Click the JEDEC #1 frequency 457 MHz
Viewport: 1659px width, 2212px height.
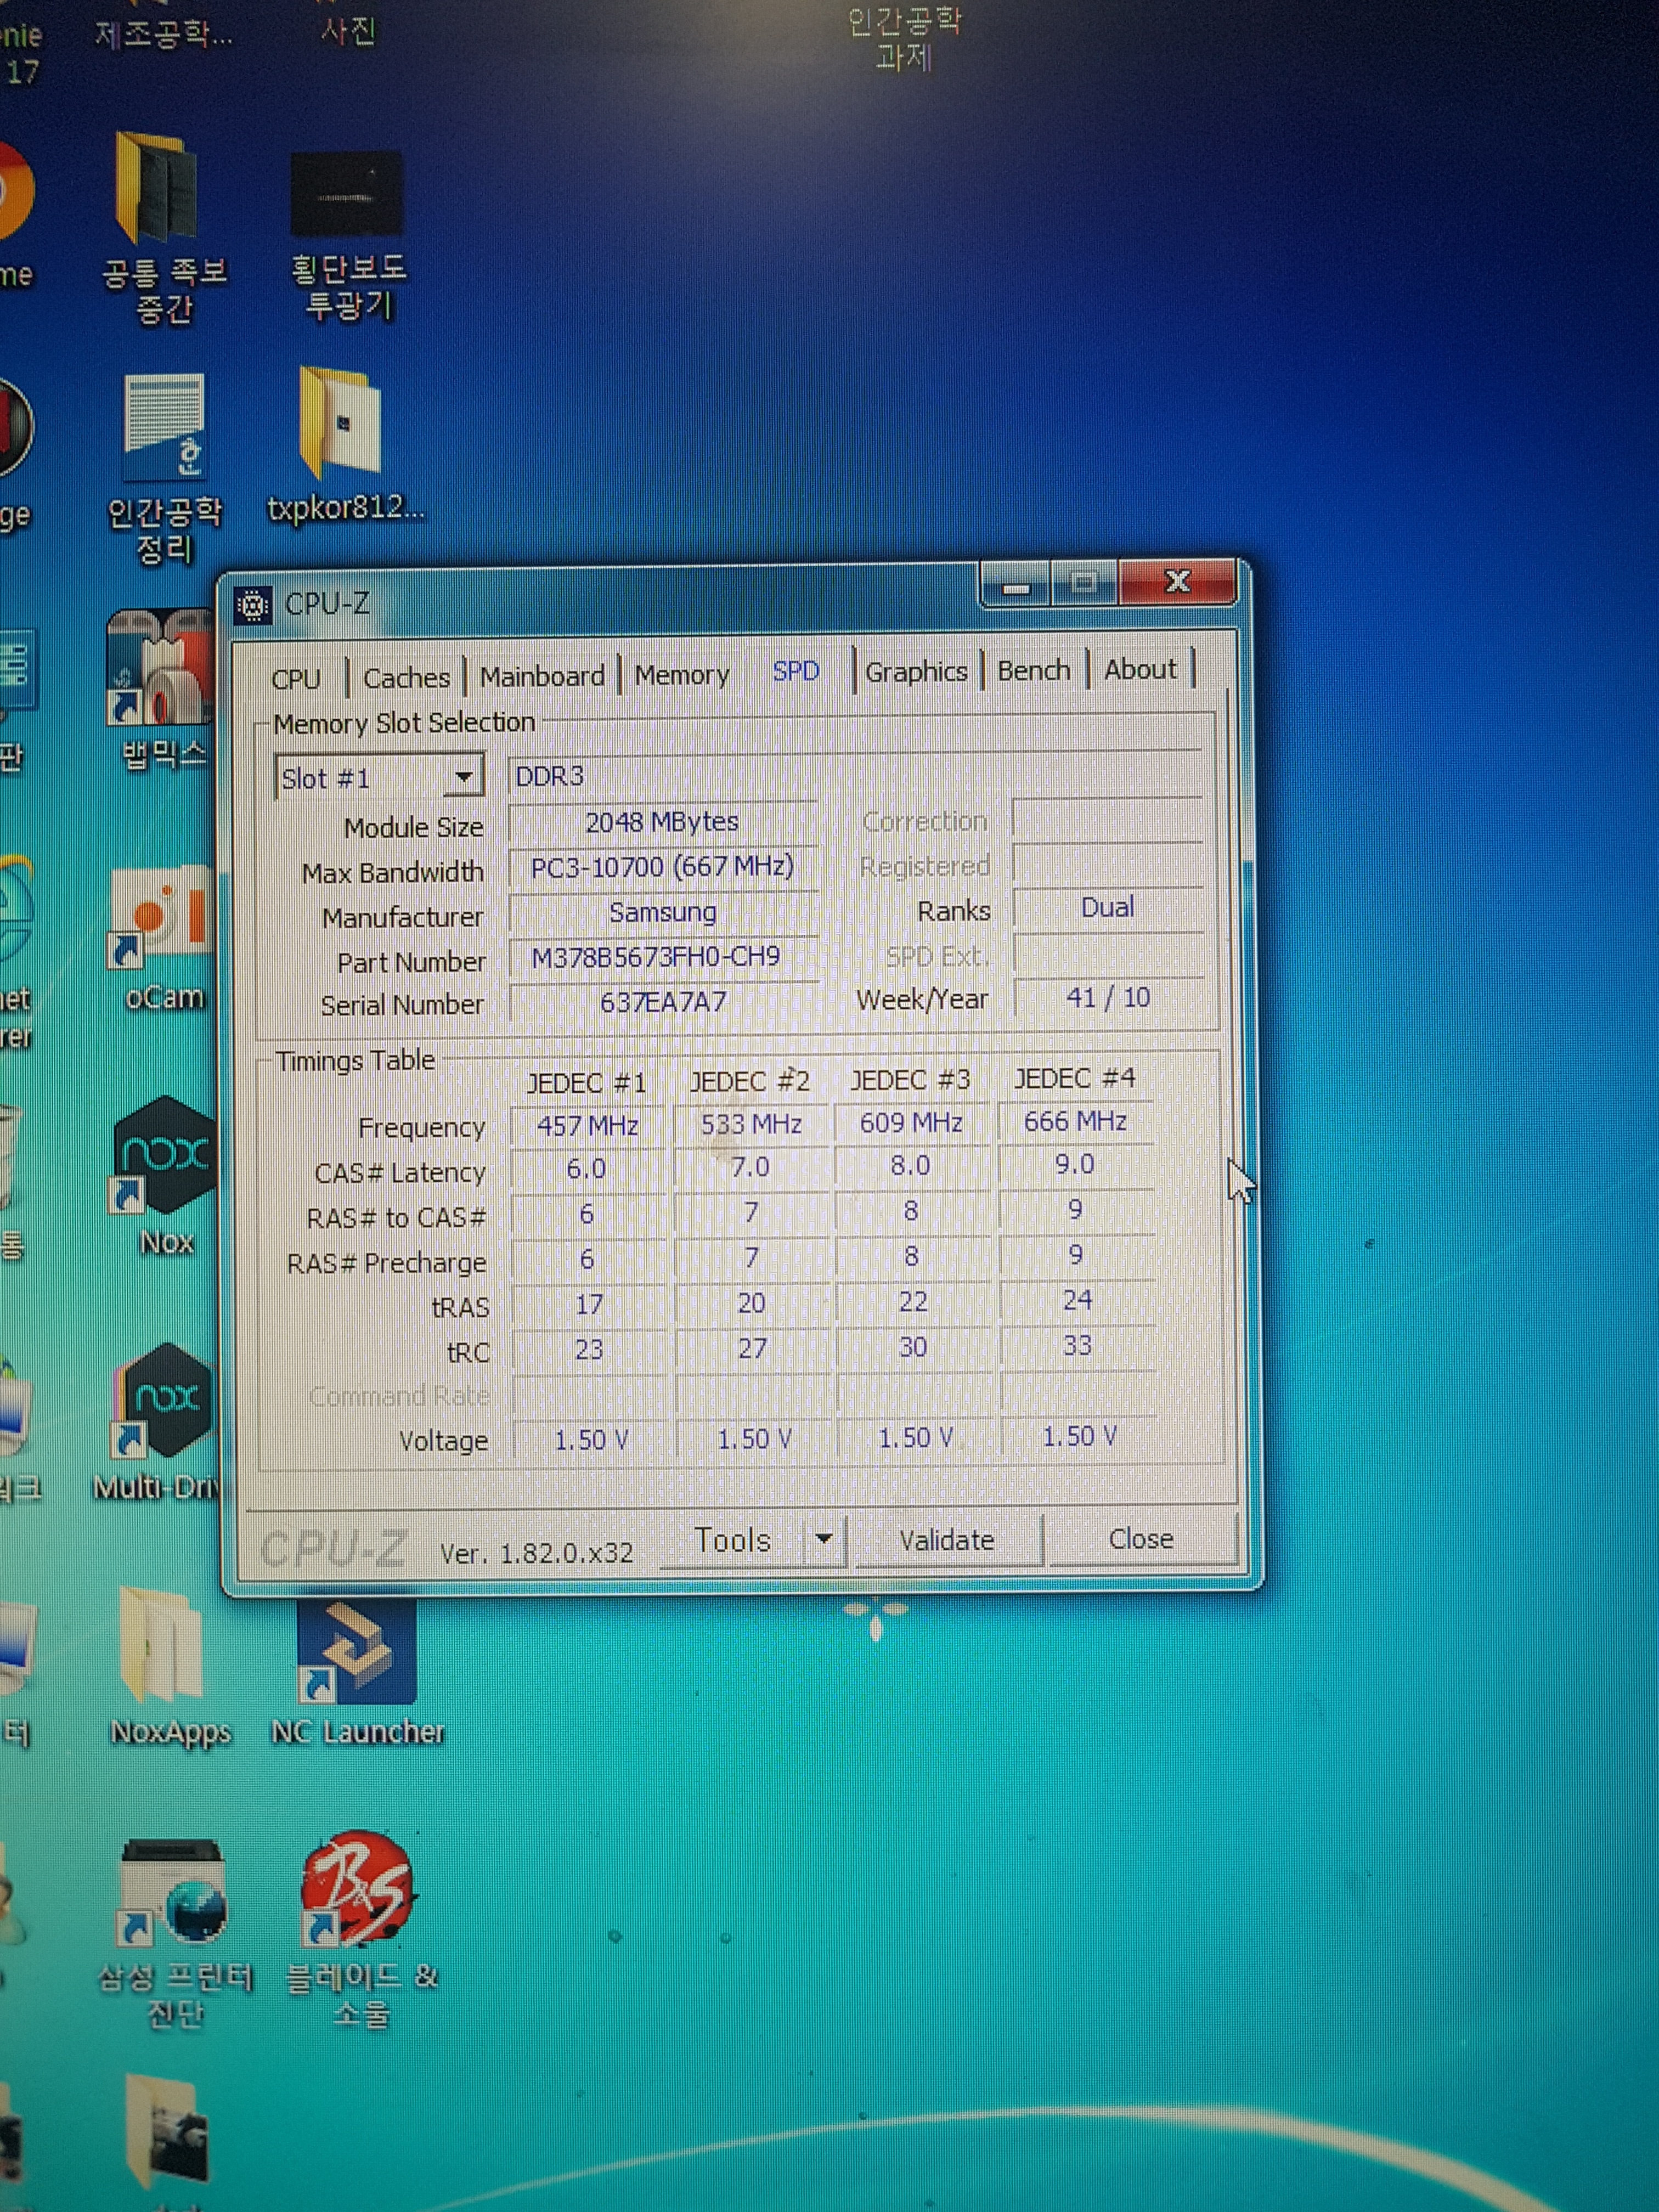click(587, 1126)
